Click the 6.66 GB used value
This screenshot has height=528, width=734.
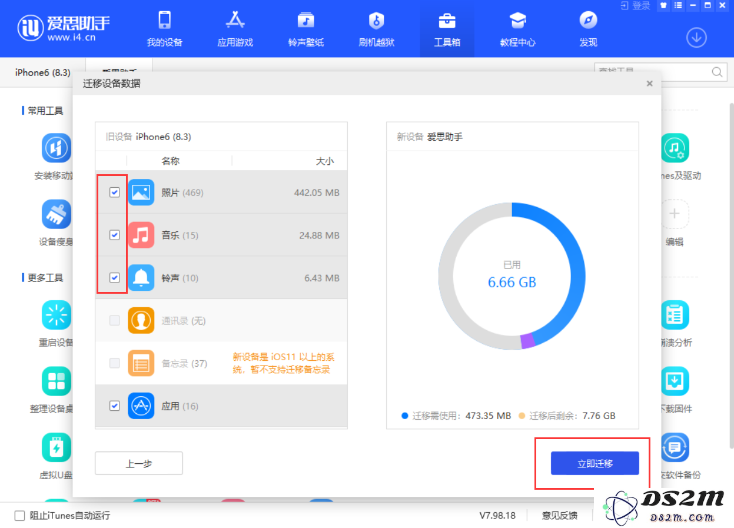pos(512,283)
